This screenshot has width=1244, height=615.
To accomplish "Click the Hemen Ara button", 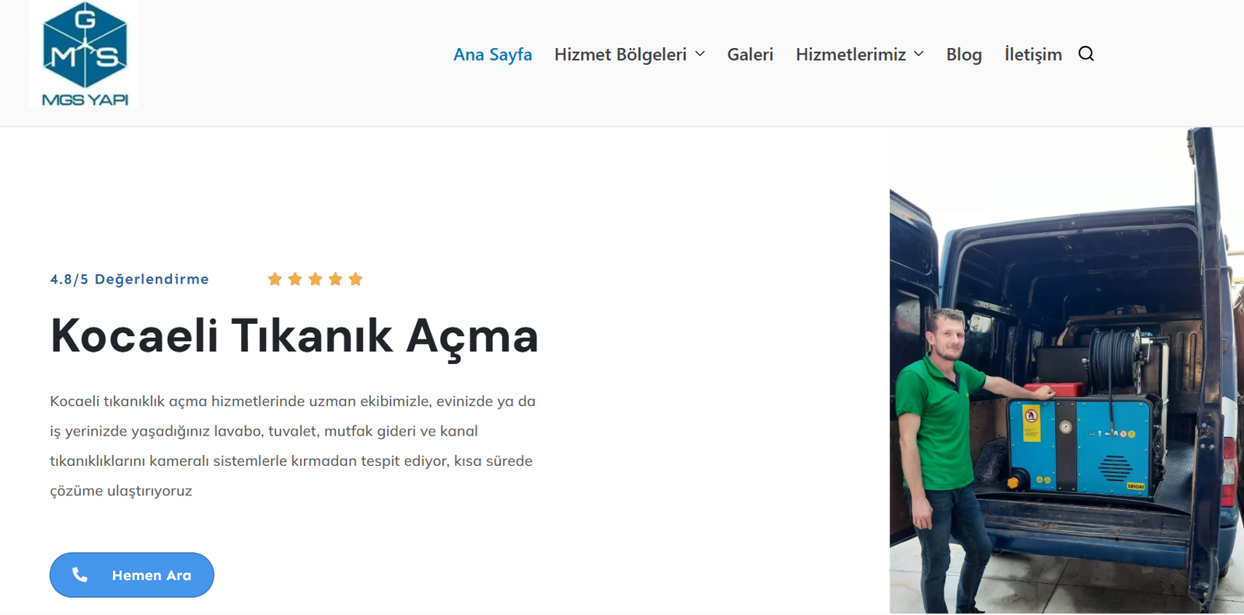I will point(132,575).
